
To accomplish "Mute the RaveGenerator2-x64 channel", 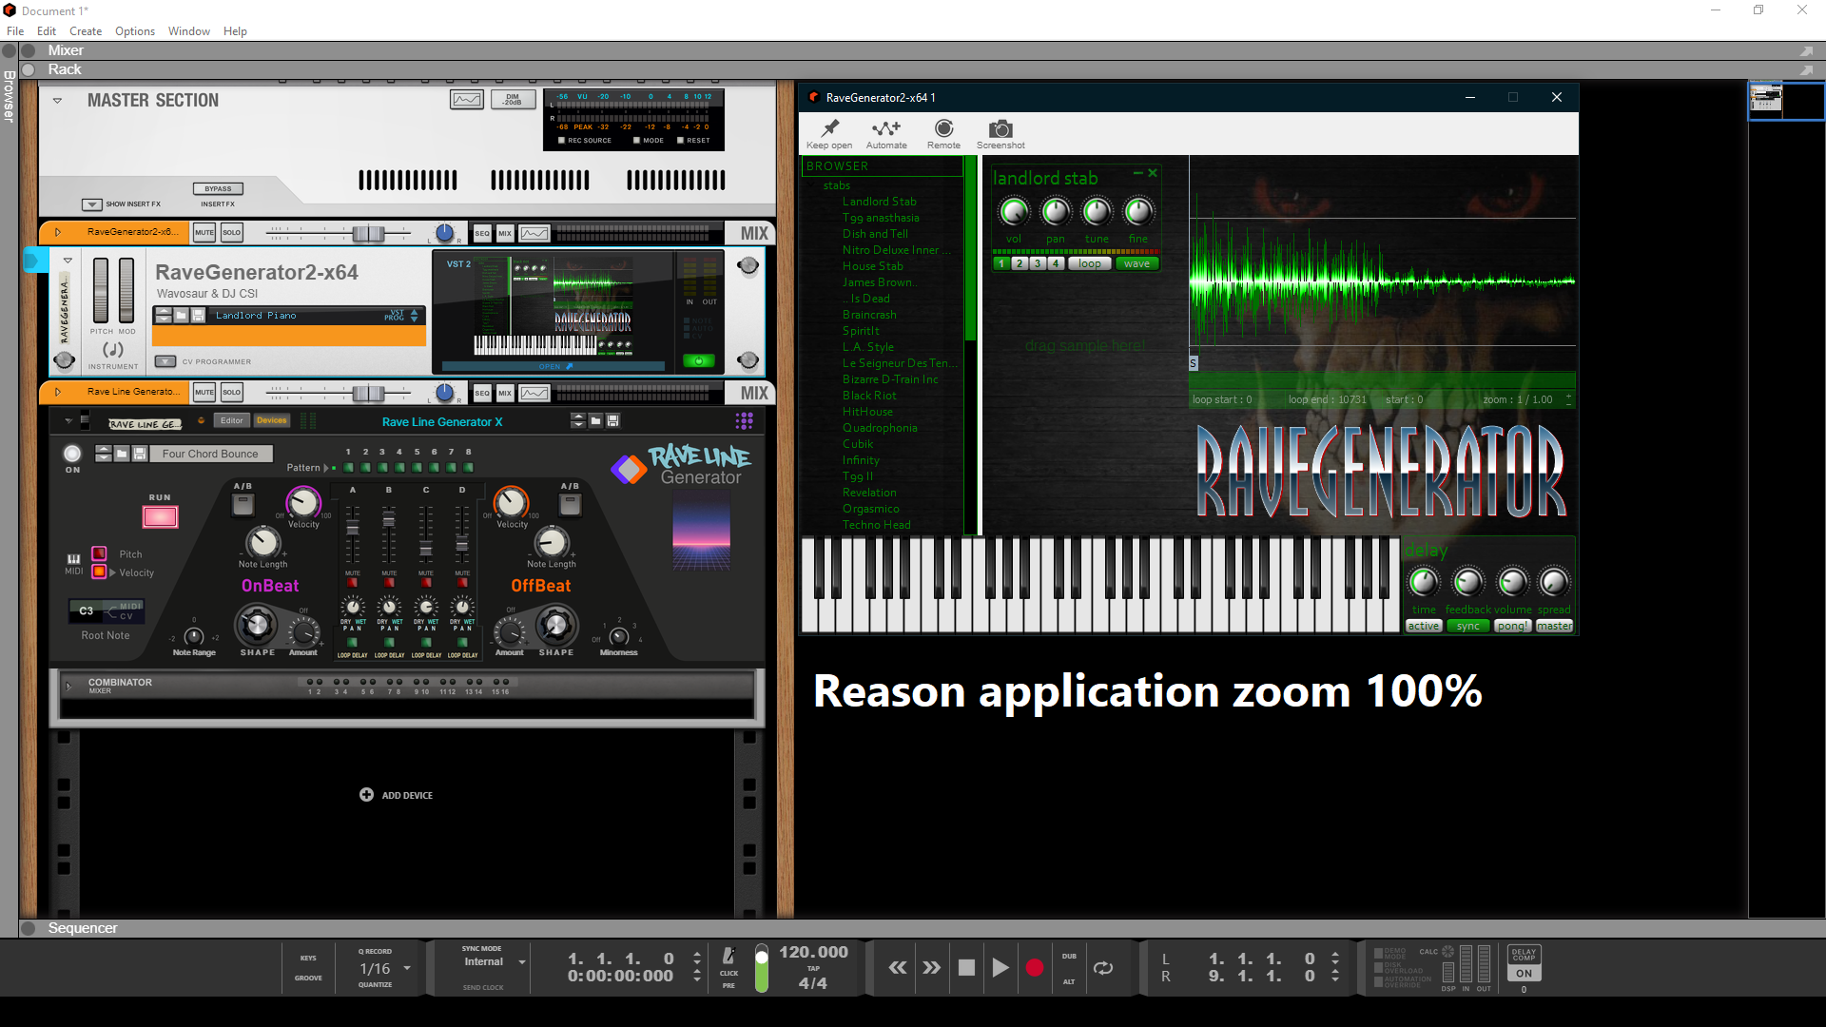I will (204, 232).
